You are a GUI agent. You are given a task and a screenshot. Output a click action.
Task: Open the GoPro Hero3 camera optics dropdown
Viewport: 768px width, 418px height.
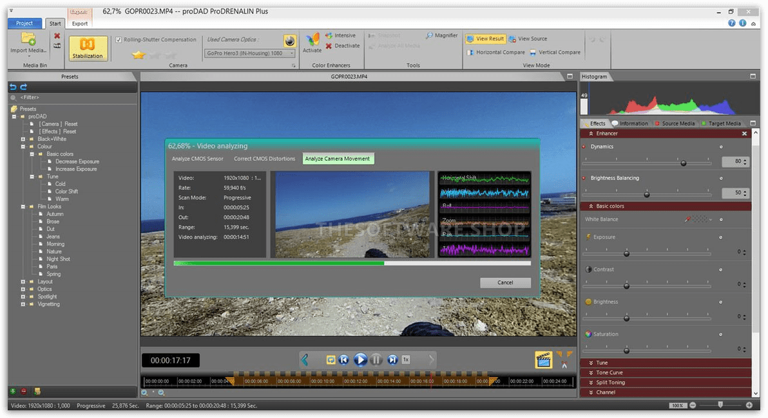pos(291,53)
